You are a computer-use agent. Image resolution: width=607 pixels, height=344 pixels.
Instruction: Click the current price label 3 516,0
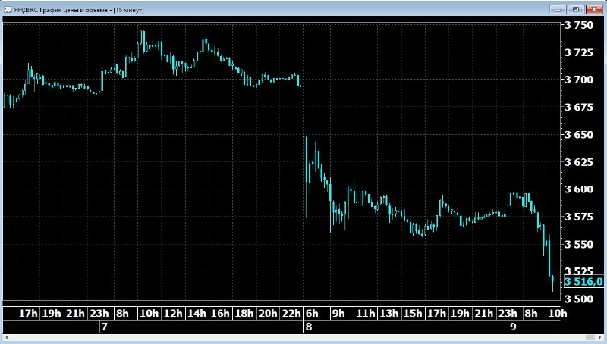pyautogui.click(x=583, y=282)
